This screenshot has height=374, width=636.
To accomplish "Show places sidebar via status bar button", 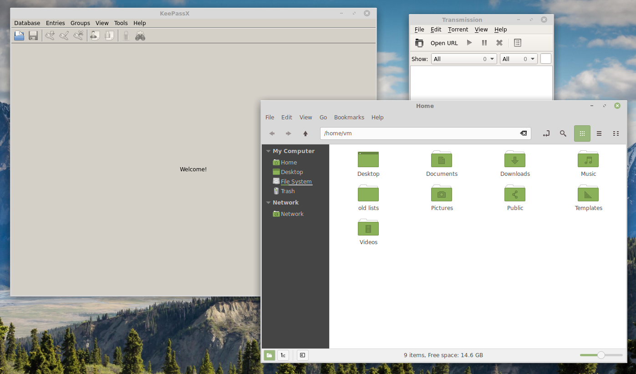I will [x=270, y=355].
